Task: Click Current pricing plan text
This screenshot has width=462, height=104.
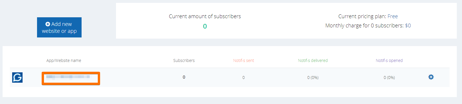Action: (362, 16)
